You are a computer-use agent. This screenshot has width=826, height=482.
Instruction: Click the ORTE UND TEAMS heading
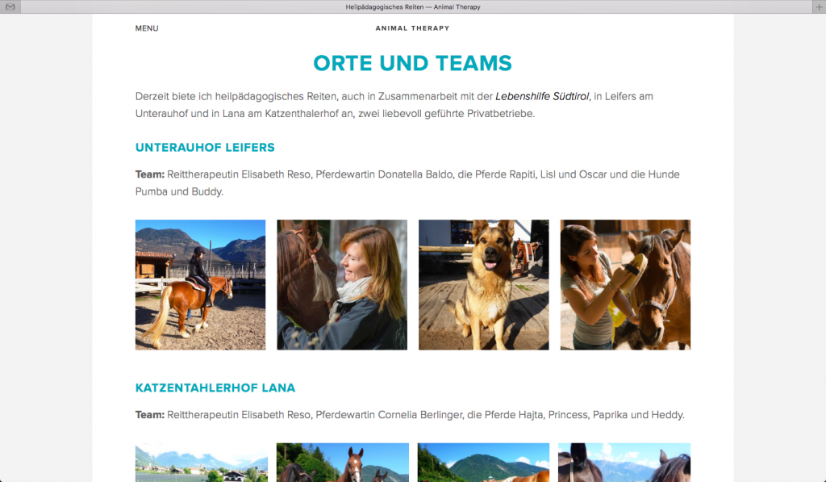coord(412,63)
